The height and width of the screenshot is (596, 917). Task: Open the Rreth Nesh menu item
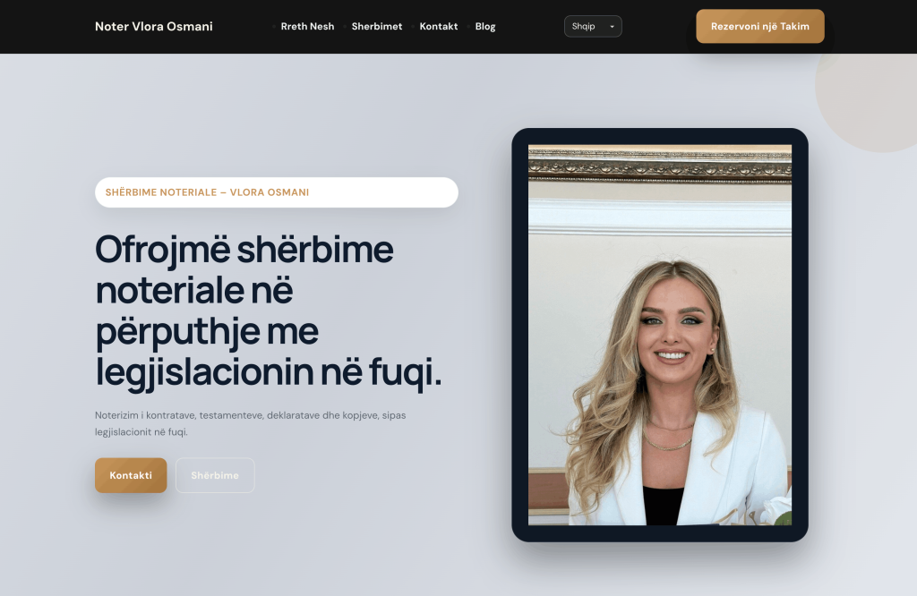307,27
